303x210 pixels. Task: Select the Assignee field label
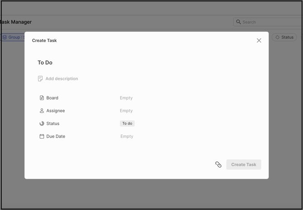[x=56, y=110]
